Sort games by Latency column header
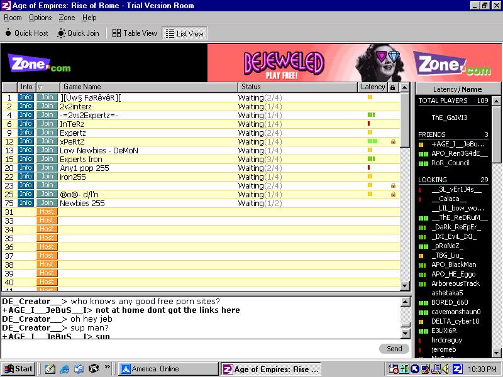503x377 pixels. (372, 87)
